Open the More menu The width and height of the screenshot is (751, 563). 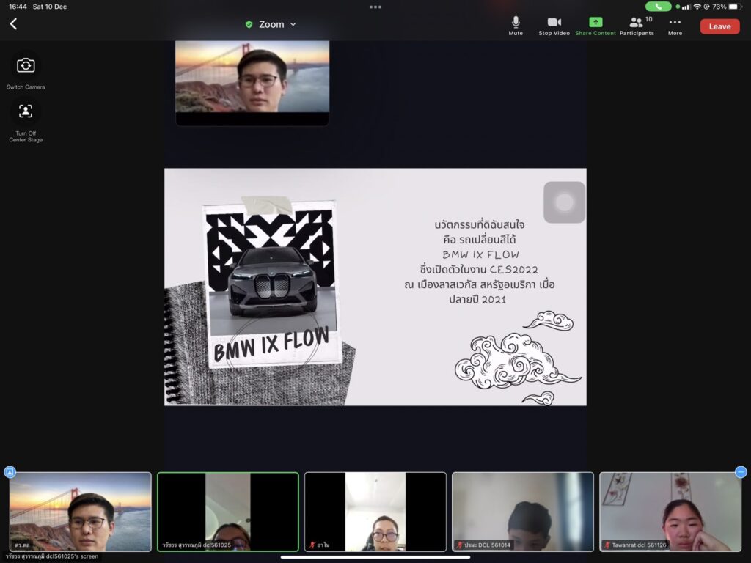click(675, 26)
